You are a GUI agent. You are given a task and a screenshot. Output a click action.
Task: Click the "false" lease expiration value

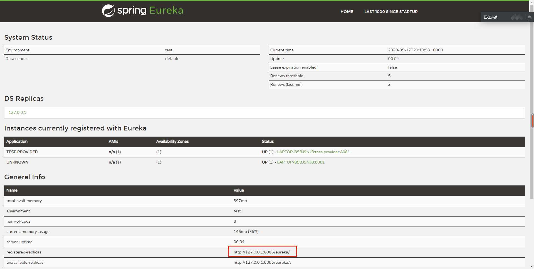coord(392,67)
